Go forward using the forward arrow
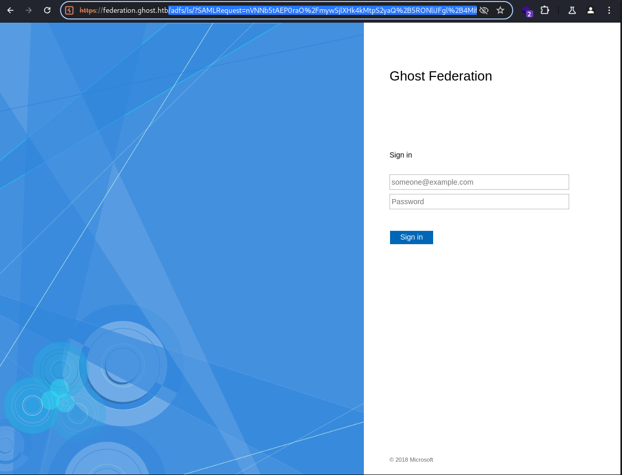Image resolution: width=622 pixels, height=475 pixels. [x=29, y=10]
